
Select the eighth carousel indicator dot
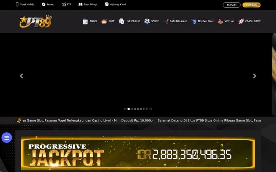click(x=147, y=109)
